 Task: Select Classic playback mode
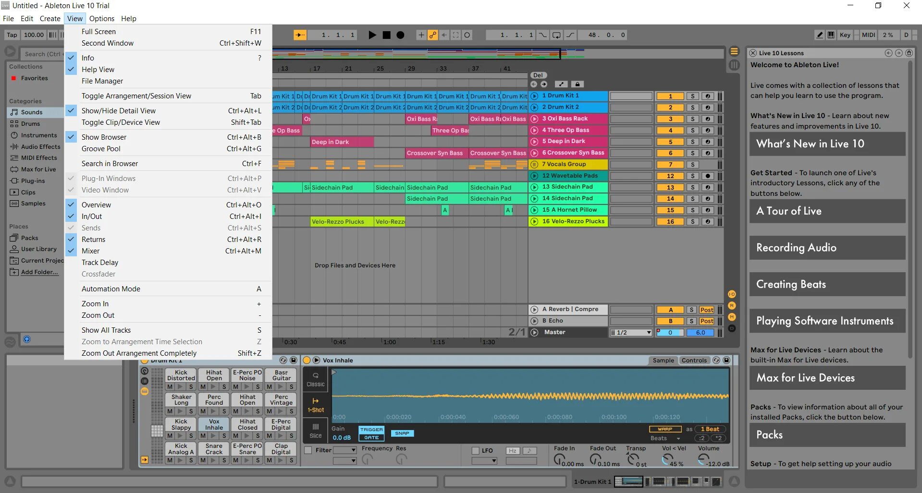(x=316, y=379)
